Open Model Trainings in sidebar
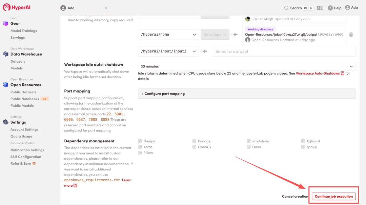366x205 pixels. click(x=24, y=30)
